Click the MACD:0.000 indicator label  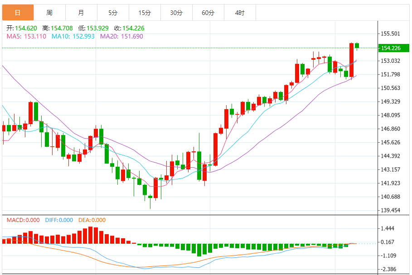tap(23, 220)
